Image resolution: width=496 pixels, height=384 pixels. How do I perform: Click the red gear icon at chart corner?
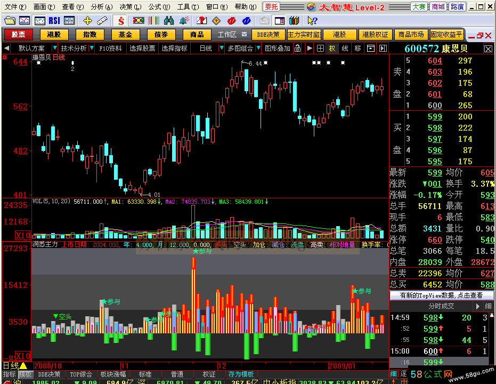tap(4, 58)
